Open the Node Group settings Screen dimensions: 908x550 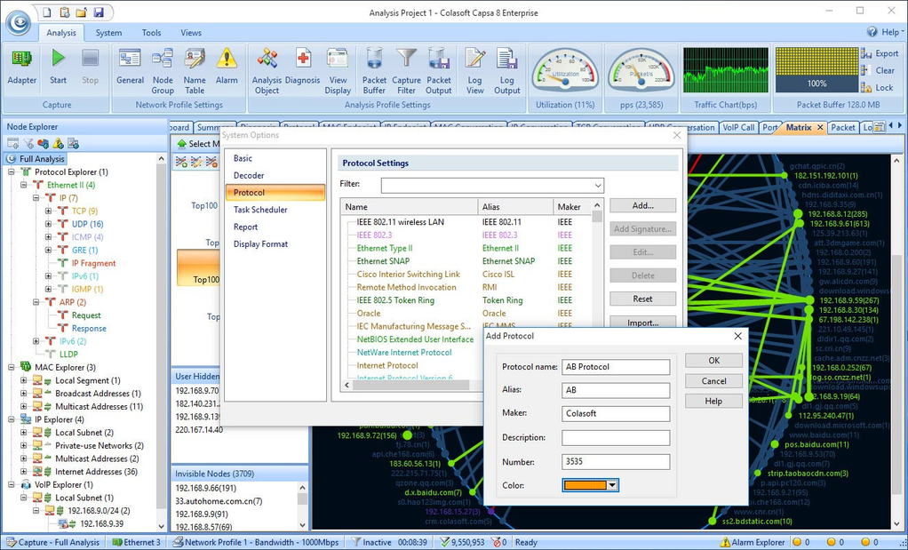163,72
